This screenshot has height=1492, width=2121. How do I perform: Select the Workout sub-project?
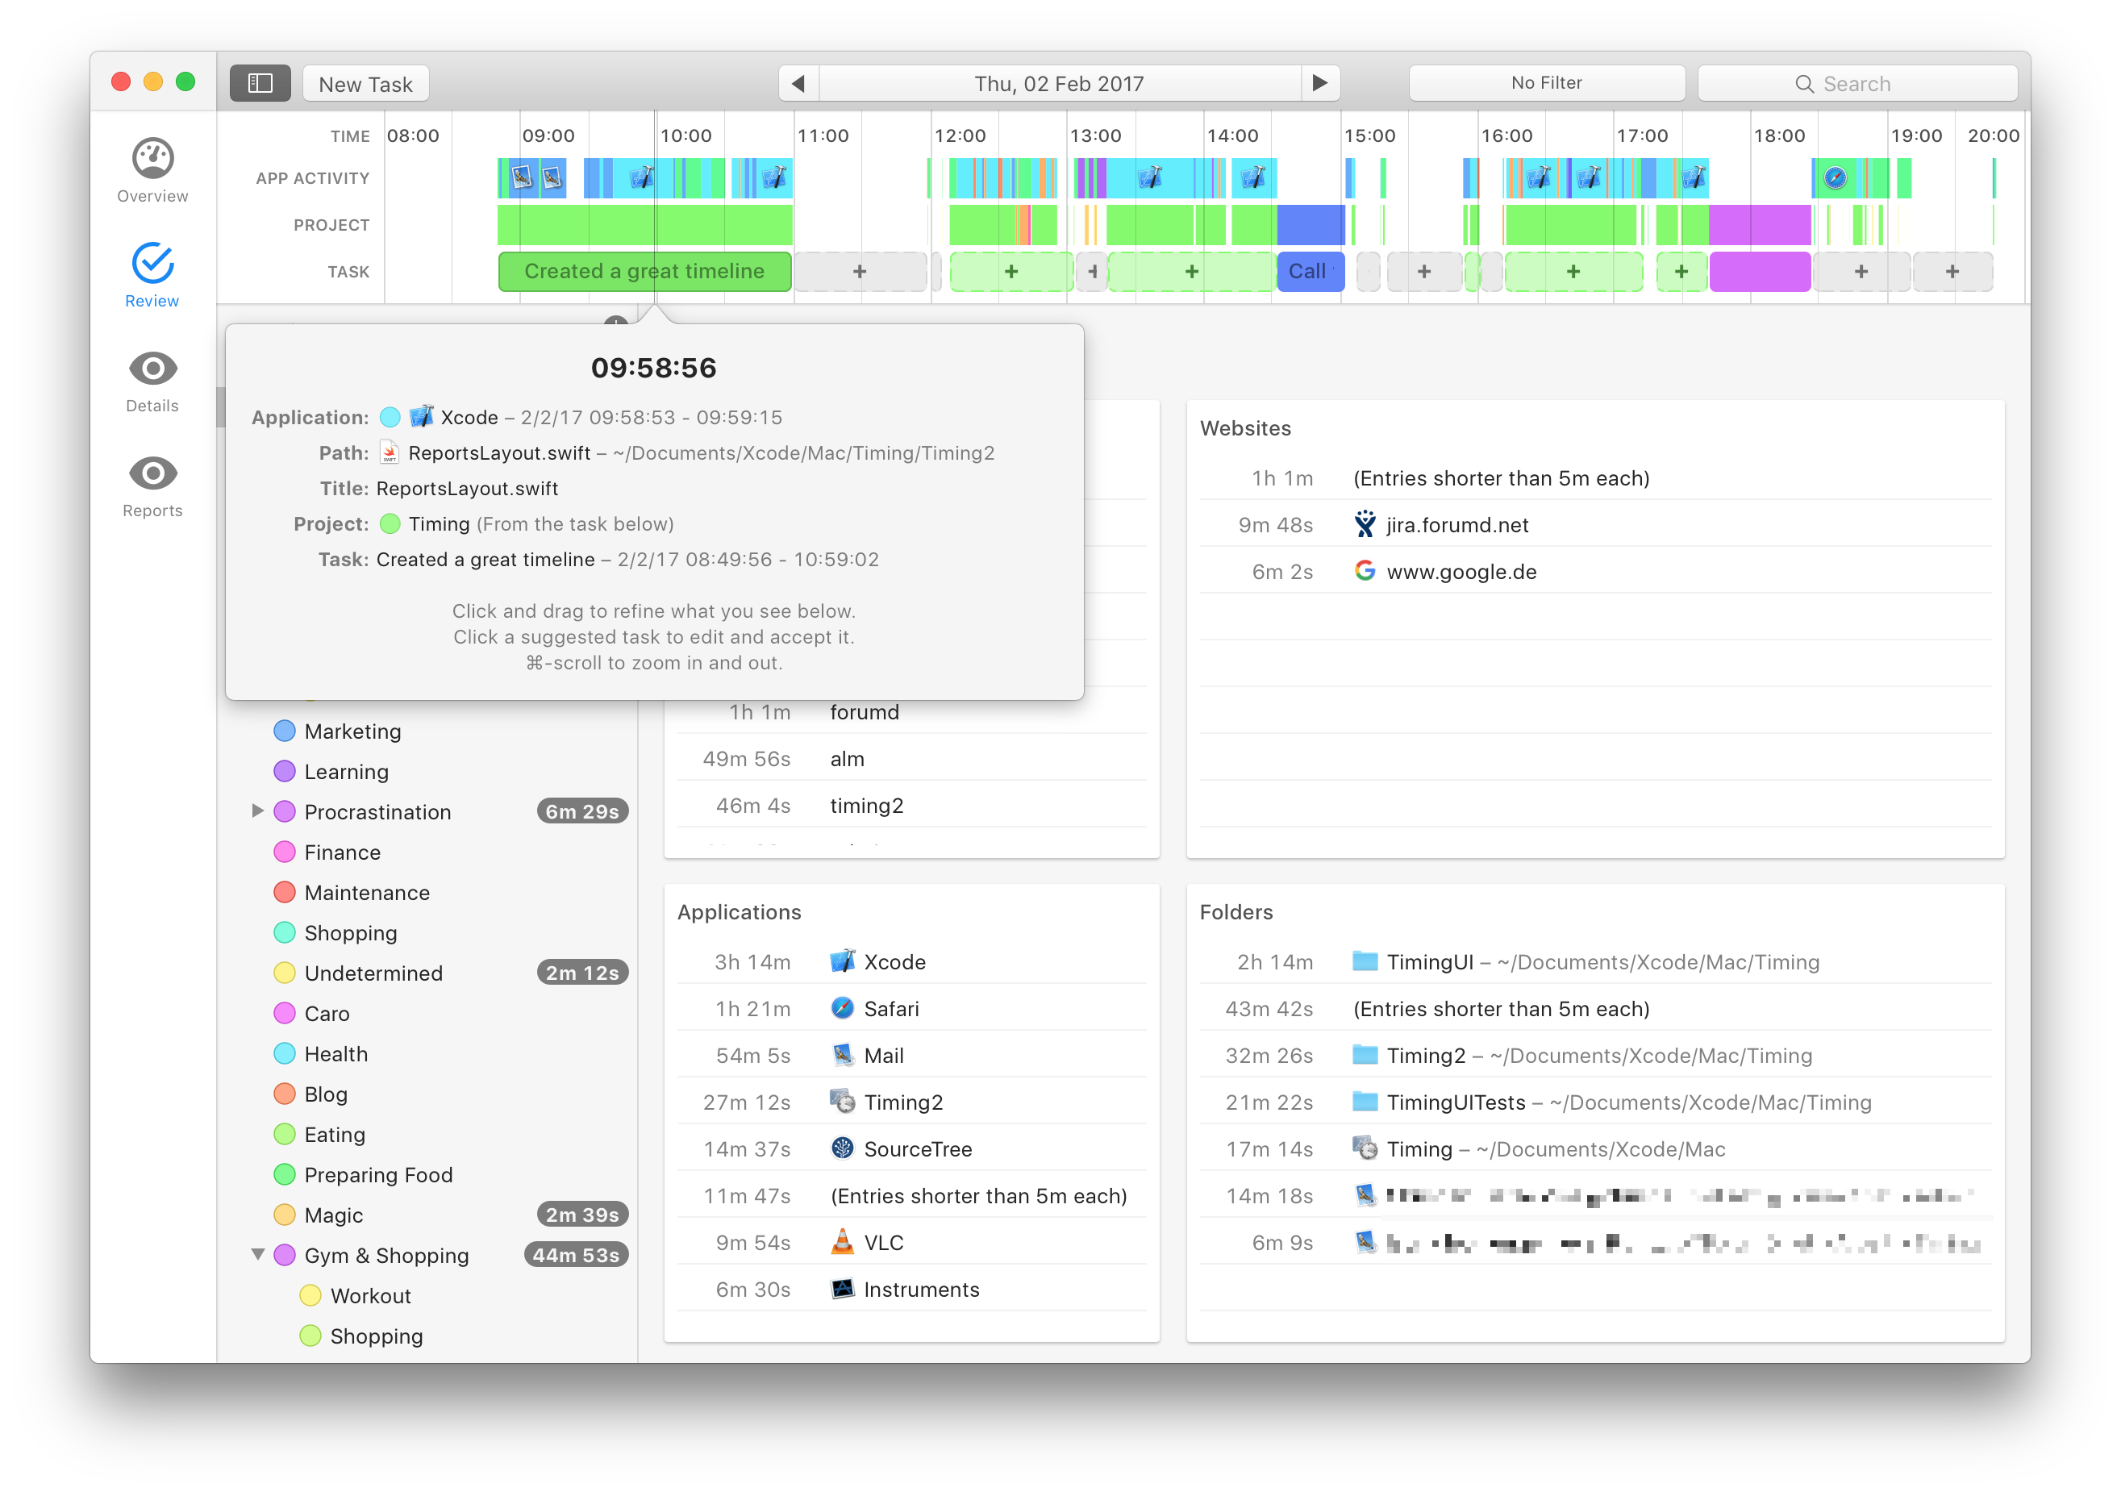[x=369, y=1296]
